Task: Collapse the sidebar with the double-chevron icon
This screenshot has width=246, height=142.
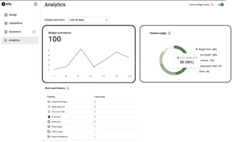Action: coord(36,4)
